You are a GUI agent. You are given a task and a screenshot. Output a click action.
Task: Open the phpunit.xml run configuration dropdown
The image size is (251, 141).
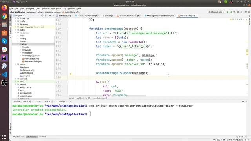pyautogui.click(x=216, y=12)
